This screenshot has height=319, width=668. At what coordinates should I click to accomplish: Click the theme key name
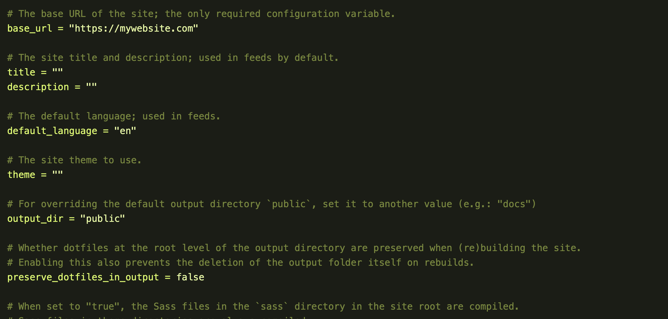pos(21,175)
